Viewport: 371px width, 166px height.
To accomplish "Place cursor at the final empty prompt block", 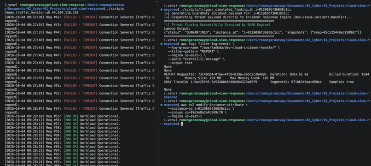I will pyautogui.click(x=182, y=124).
